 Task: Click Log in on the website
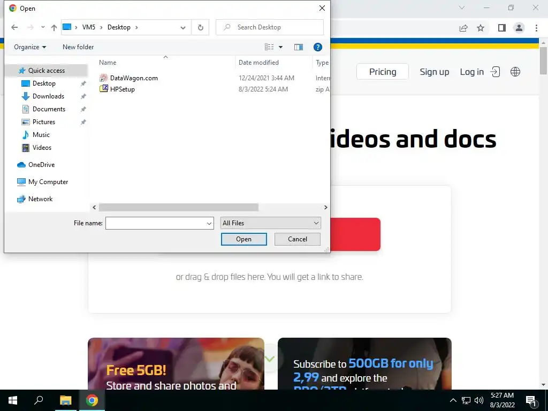tap(480, 72)
